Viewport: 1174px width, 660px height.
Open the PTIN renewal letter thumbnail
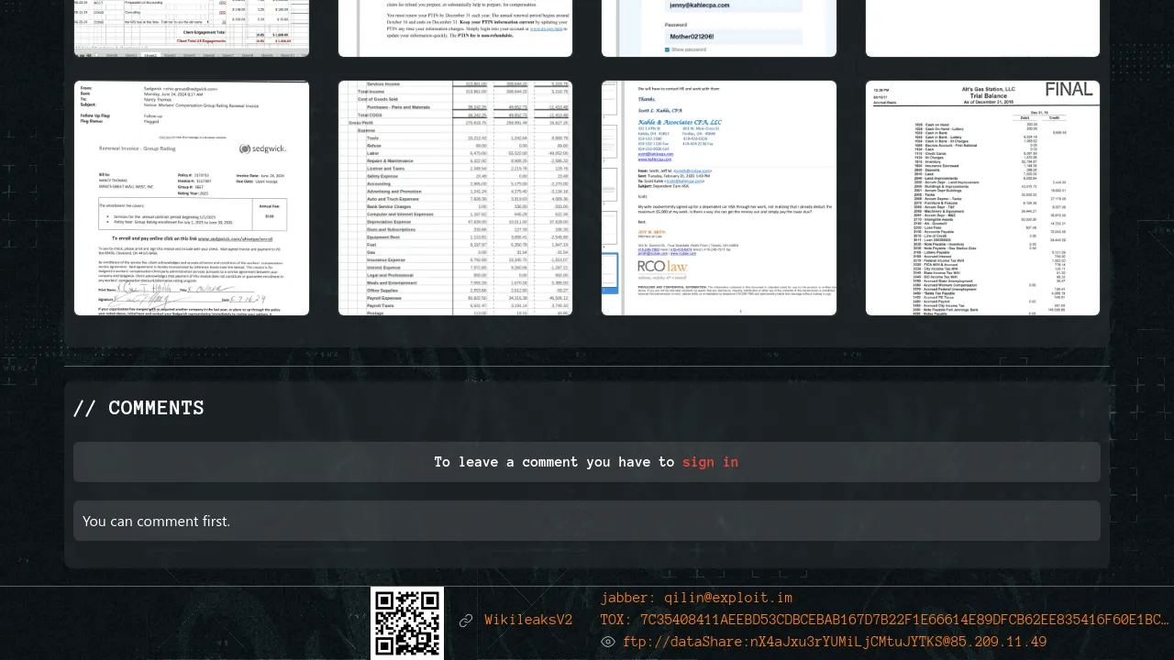pyautogui.click(x=456, y=27)
